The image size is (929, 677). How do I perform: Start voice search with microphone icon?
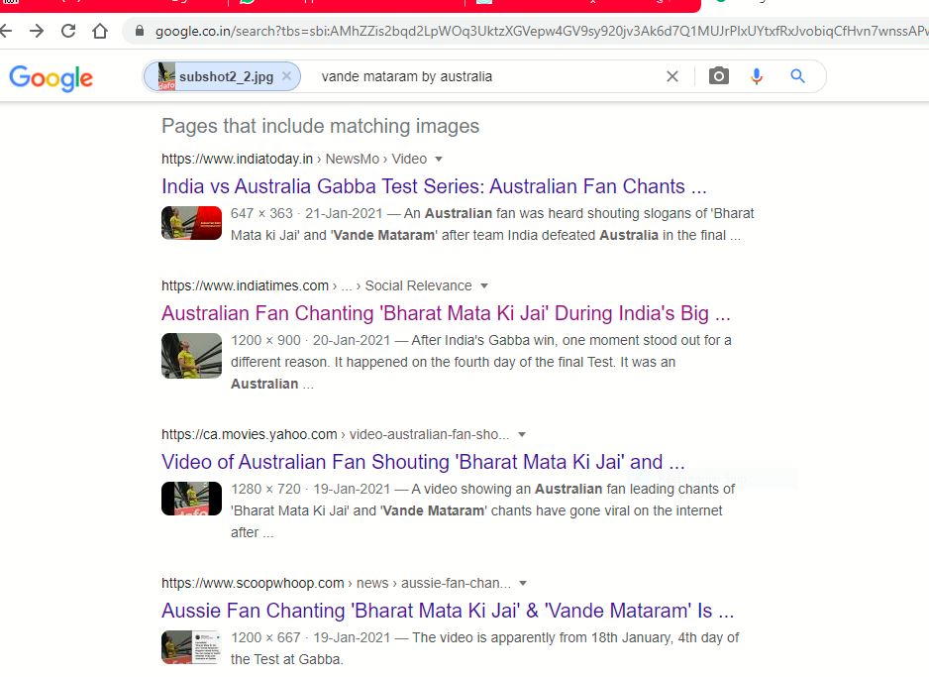757,76
